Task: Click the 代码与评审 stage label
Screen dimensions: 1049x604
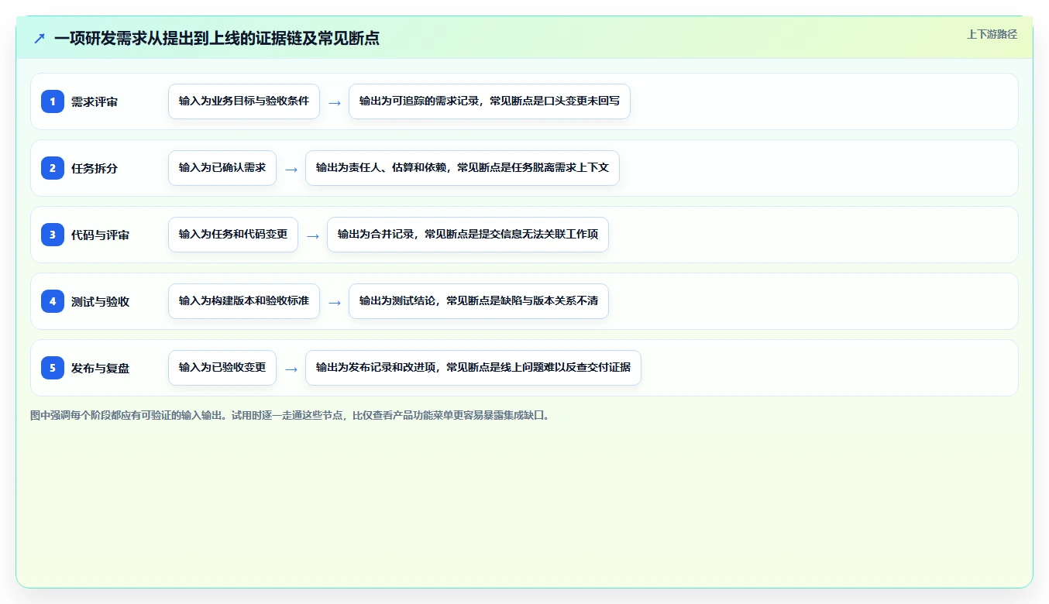Action: (100, 235)
